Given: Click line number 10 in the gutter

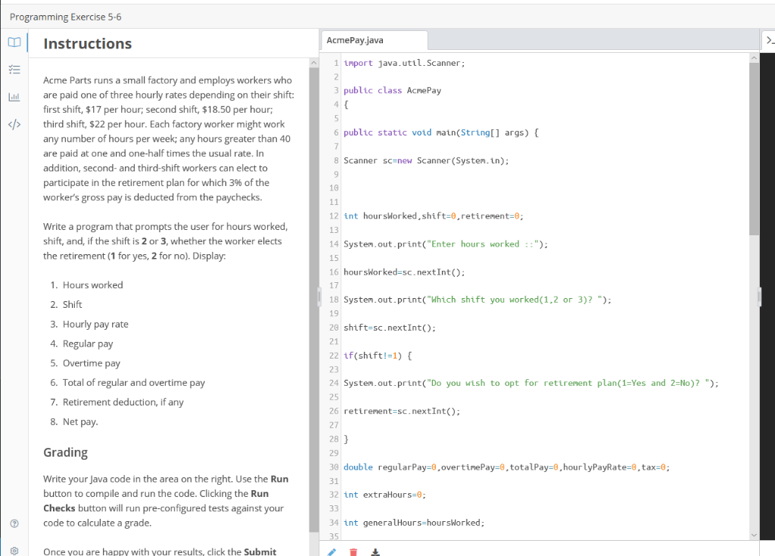Looking at the screenshot, I should [x=334, y=188].
